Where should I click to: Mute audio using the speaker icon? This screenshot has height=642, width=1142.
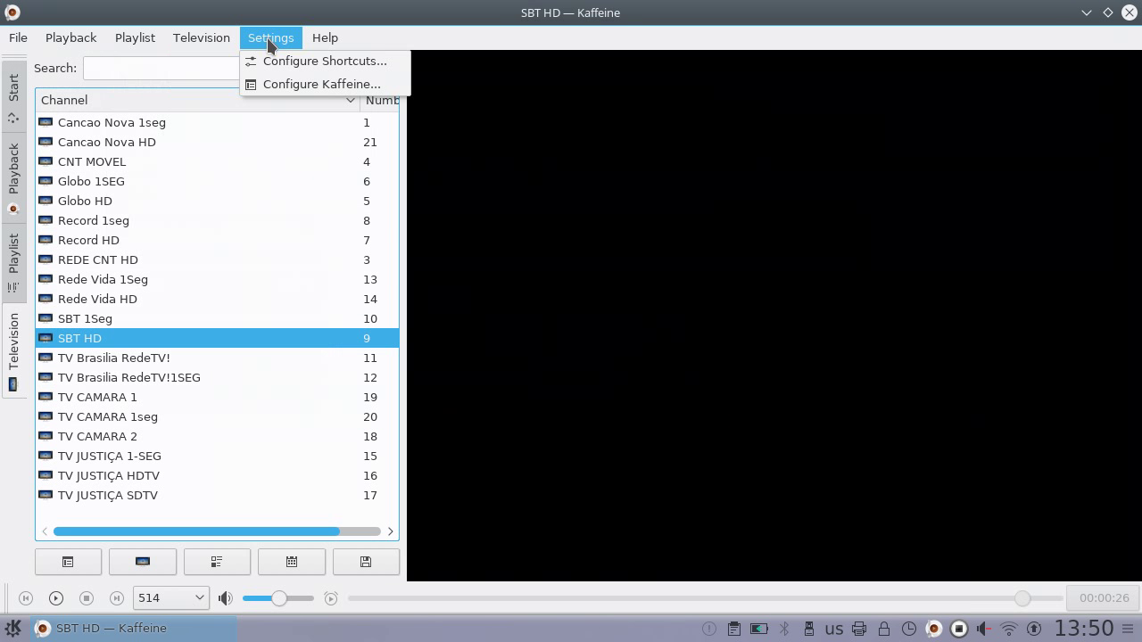pos(226,598)
